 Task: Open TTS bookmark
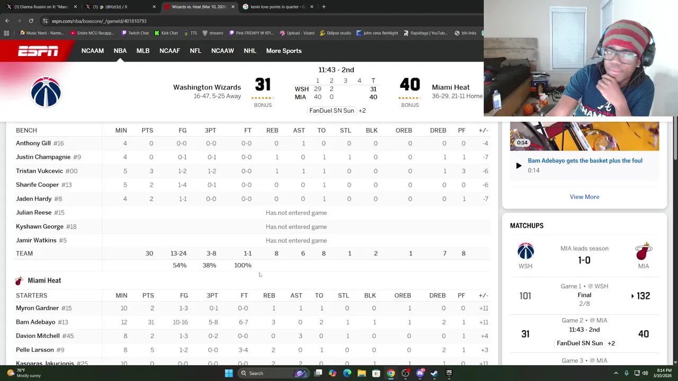tap(190, 33)
